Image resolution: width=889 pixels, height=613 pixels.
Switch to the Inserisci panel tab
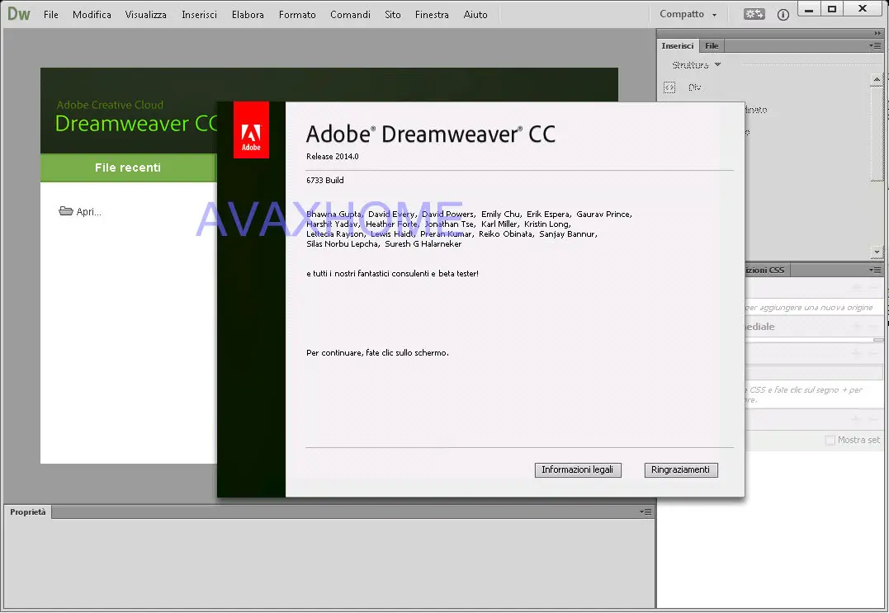(678, 46)
